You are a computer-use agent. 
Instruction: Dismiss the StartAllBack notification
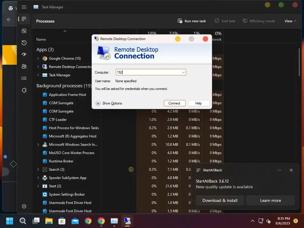[x=291, y=170]
